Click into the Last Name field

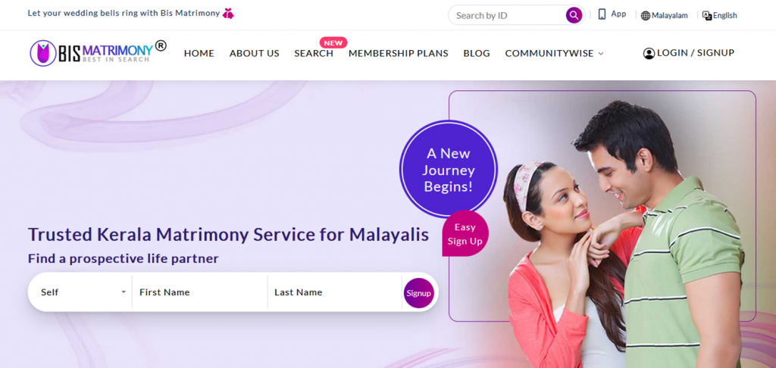pos(335,292)
